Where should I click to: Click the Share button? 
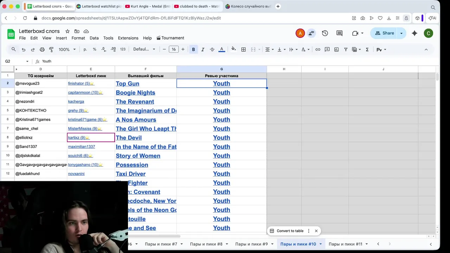[x=384, y=33]
